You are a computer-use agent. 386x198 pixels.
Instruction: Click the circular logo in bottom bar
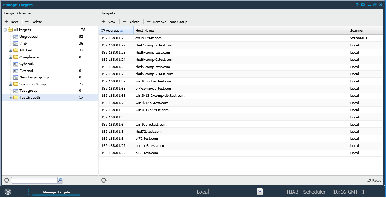click(8, 192)
